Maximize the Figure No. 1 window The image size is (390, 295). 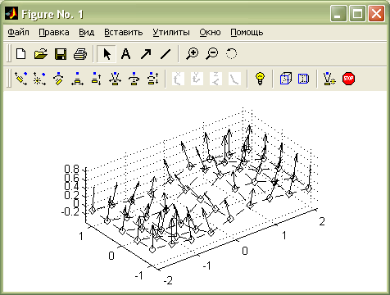pos(357,14)
